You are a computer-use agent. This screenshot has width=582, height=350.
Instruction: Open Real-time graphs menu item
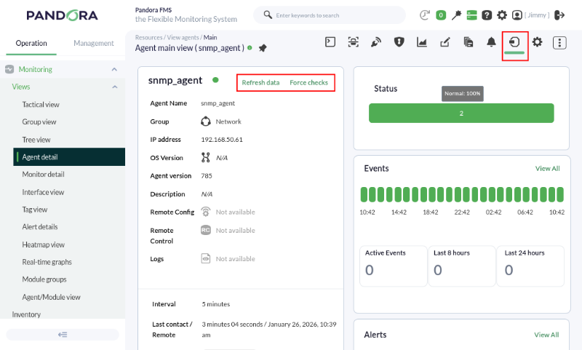[47, 262]
